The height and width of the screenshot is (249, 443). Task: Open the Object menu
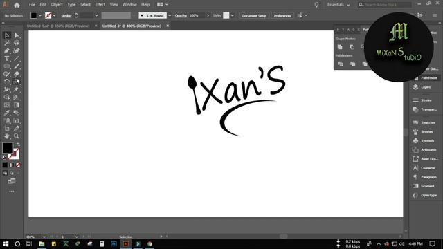pyautogui.click(x=57, y=5)
